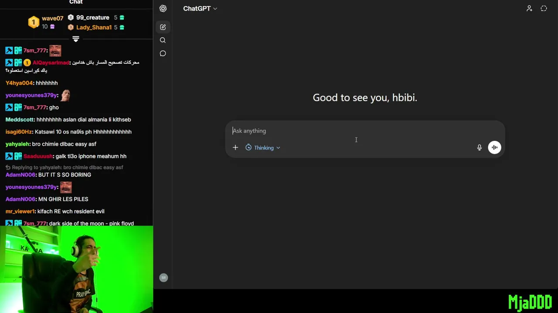Click the streamer webcam overlay

77,269
